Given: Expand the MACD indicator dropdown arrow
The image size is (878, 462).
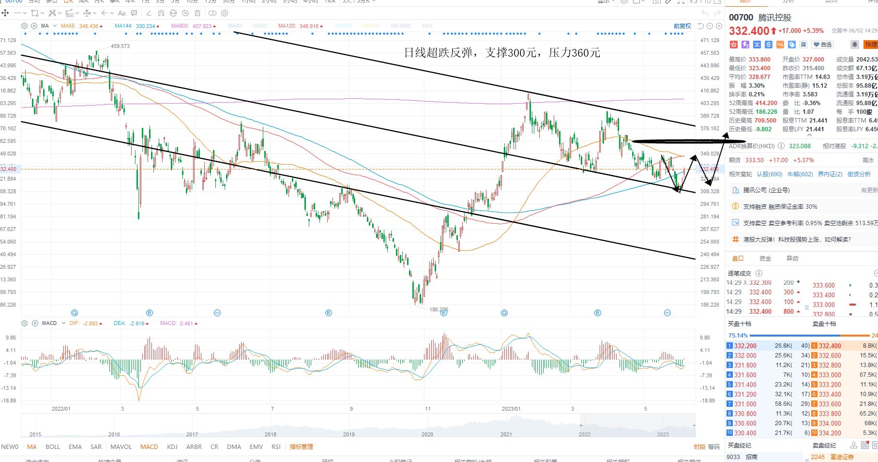Looking at the screenshot, I should 63,323.
